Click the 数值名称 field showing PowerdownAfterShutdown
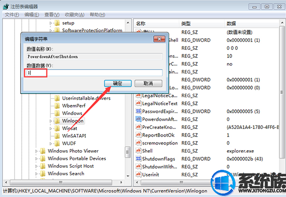Viewport: 286px width, 197px height. click(94, 56)
